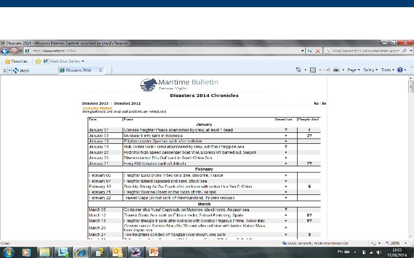Click the Internet Explorer taskbar icon
The image size is (414, 258).
click(81, 252)
